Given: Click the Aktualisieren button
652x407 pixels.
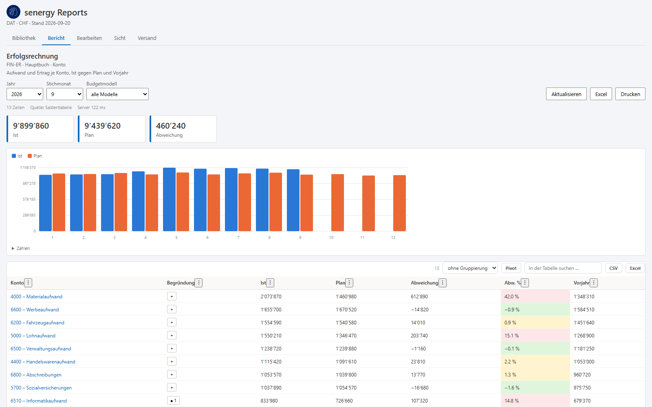Looking at the screenshot, I should [x=566, y=94].
